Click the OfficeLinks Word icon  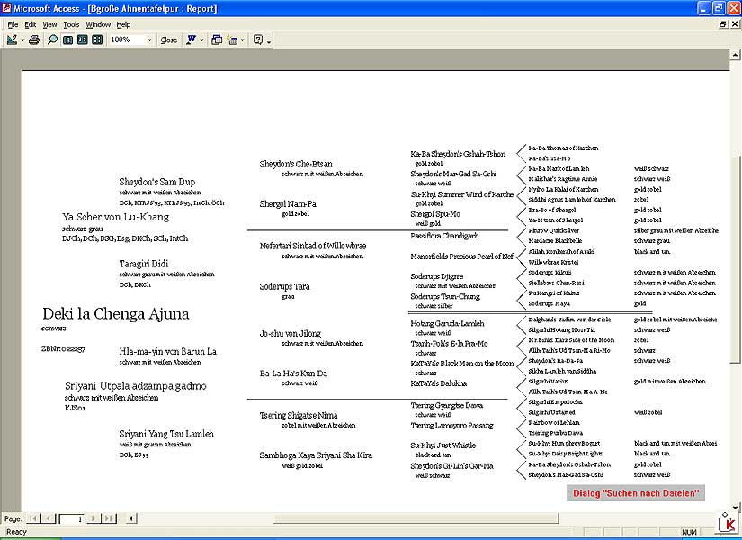pyautogui.click(x=192, y=40)
